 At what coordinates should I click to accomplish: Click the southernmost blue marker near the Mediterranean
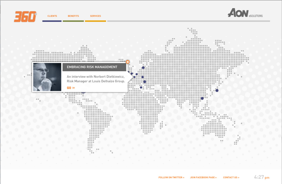click(141, 87)
